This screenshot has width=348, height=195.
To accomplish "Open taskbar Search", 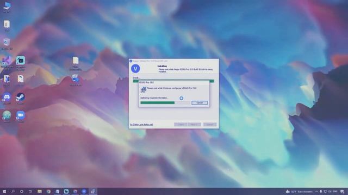I will coord(13,191).
